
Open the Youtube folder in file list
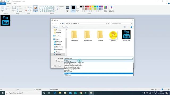click(x=100, y=36)
